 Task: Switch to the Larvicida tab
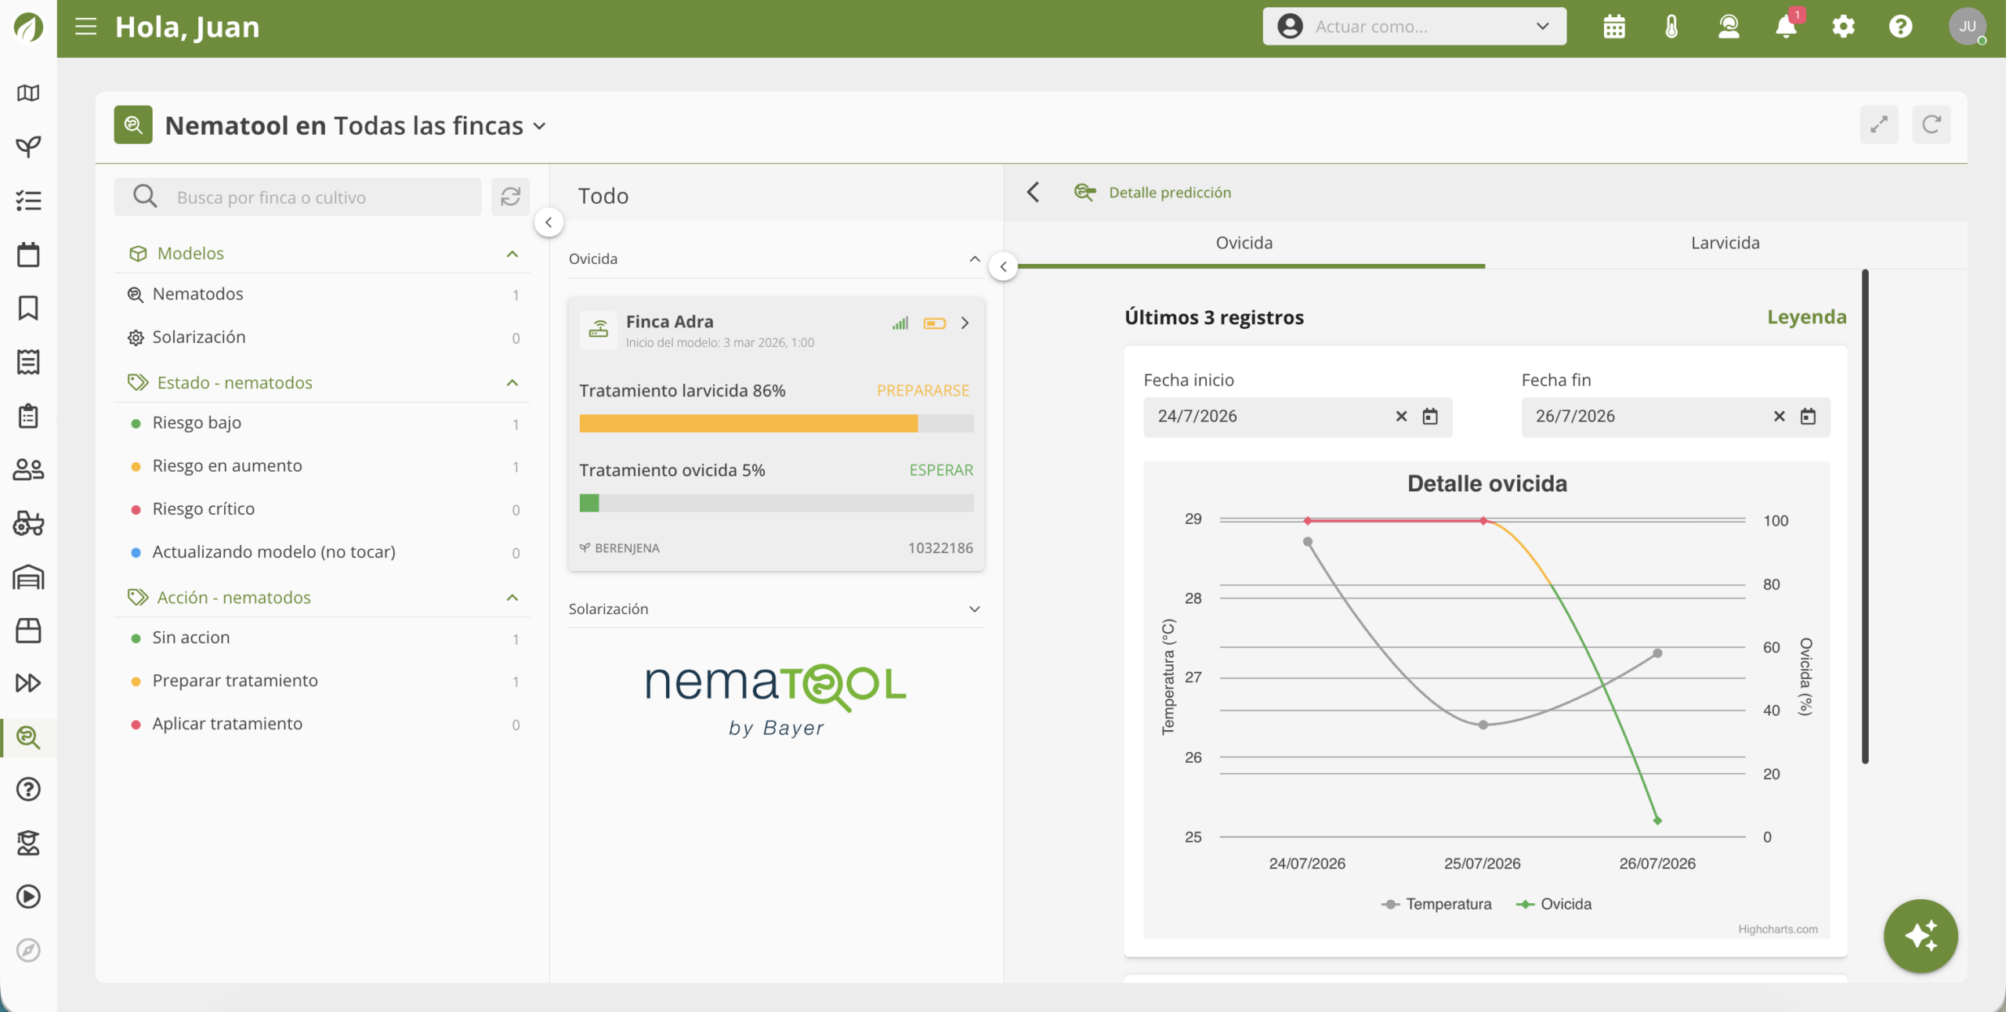click(1725, 243)
